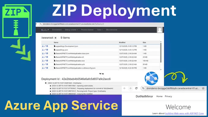
Task: Collapse the OneDeploy log entry
Action: tap(46, 83)
